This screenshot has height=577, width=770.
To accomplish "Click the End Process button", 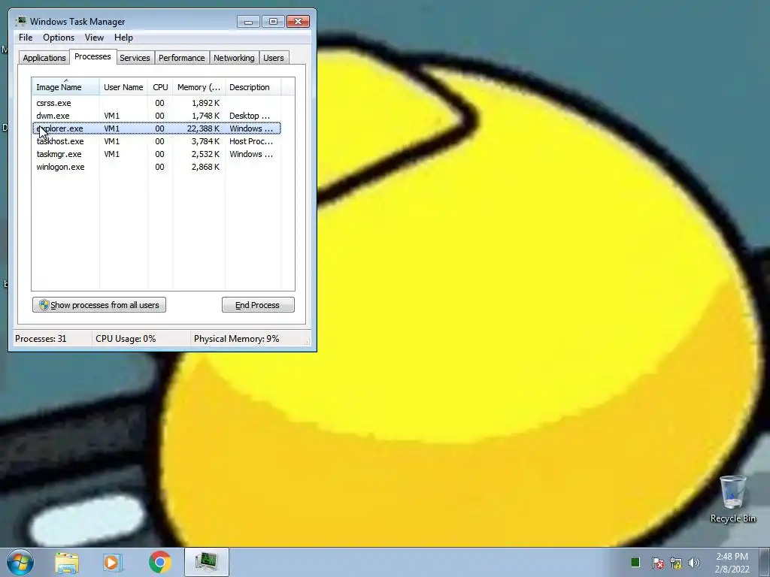I will [258, 305].
